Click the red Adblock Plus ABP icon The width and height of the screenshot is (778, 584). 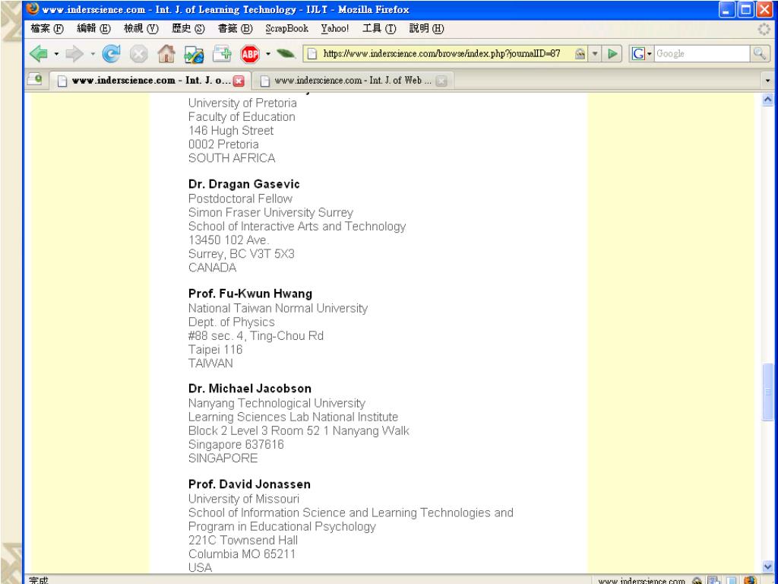point(249,54)
